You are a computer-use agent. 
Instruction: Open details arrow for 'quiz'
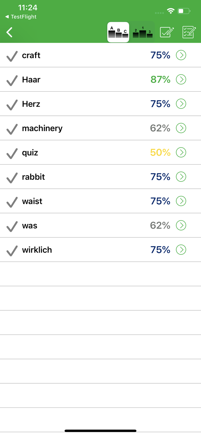tap(181, 152)
